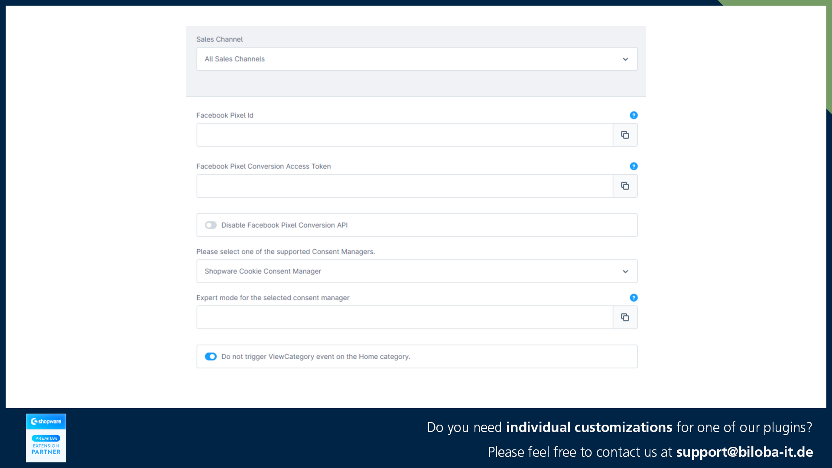
Task: Click into the Expert mode input field
Action: click(x=404, y=318)
